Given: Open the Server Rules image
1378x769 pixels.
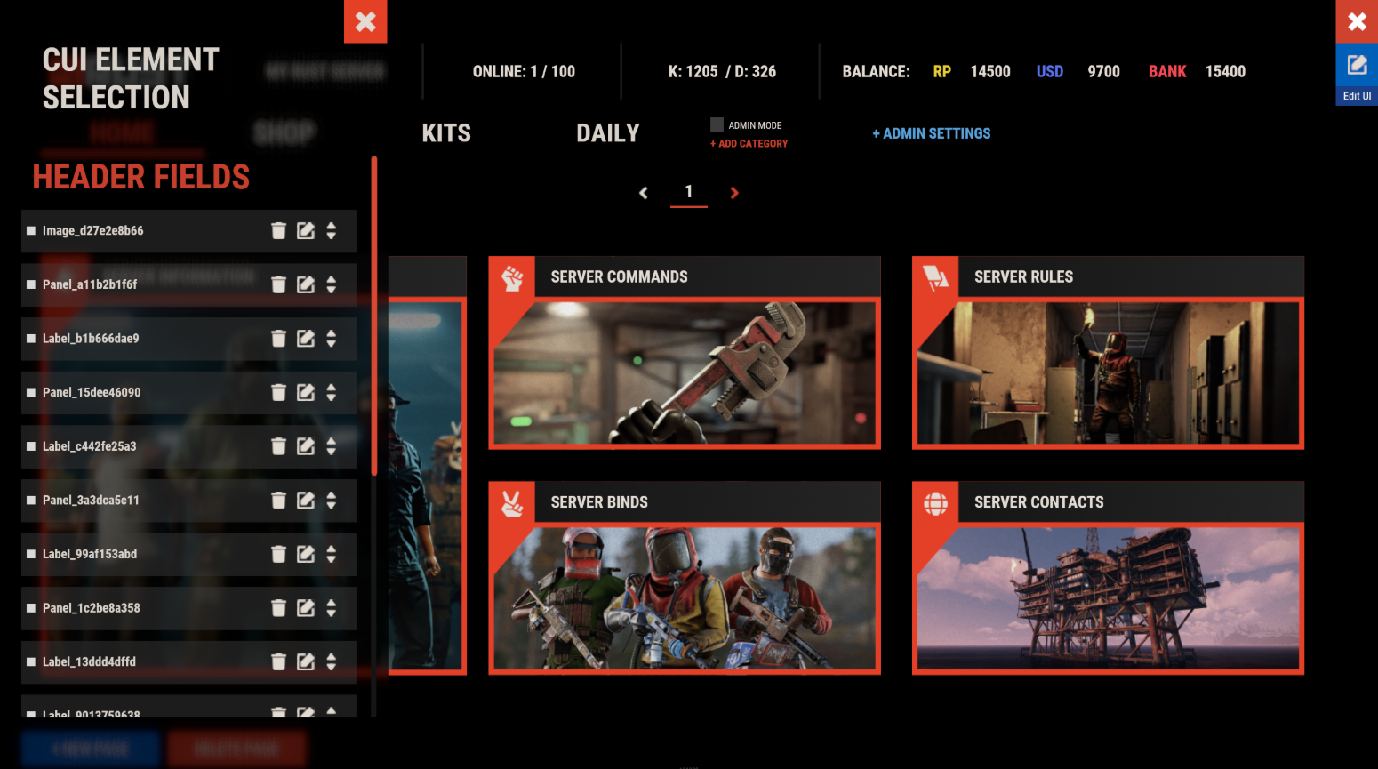Looking at the screenshot, I should [1108, 373].
